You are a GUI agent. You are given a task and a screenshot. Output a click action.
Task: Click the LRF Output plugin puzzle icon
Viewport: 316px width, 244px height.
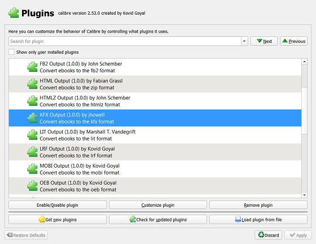32,152
